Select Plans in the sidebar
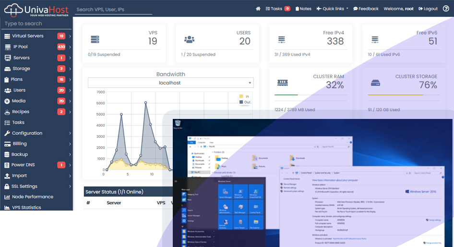The height and width of the screenshot is (247, 454). click(16, 80)
